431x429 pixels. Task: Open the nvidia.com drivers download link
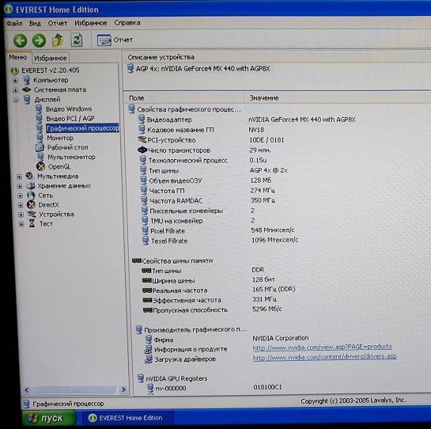pyautogui.click(x=324, y=357)
